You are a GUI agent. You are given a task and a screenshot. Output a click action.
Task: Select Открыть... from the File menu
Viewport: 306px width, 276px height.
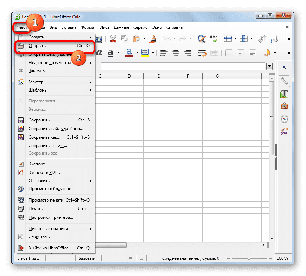[x=39, y=45]
